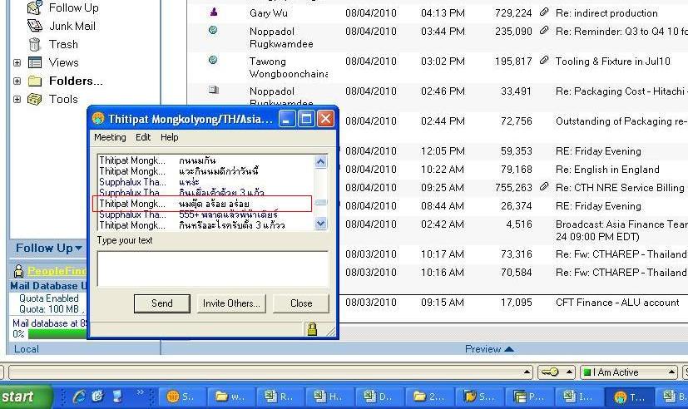
Task: Click the Internet Explorer quick launch icon
Action: [79, 396]
